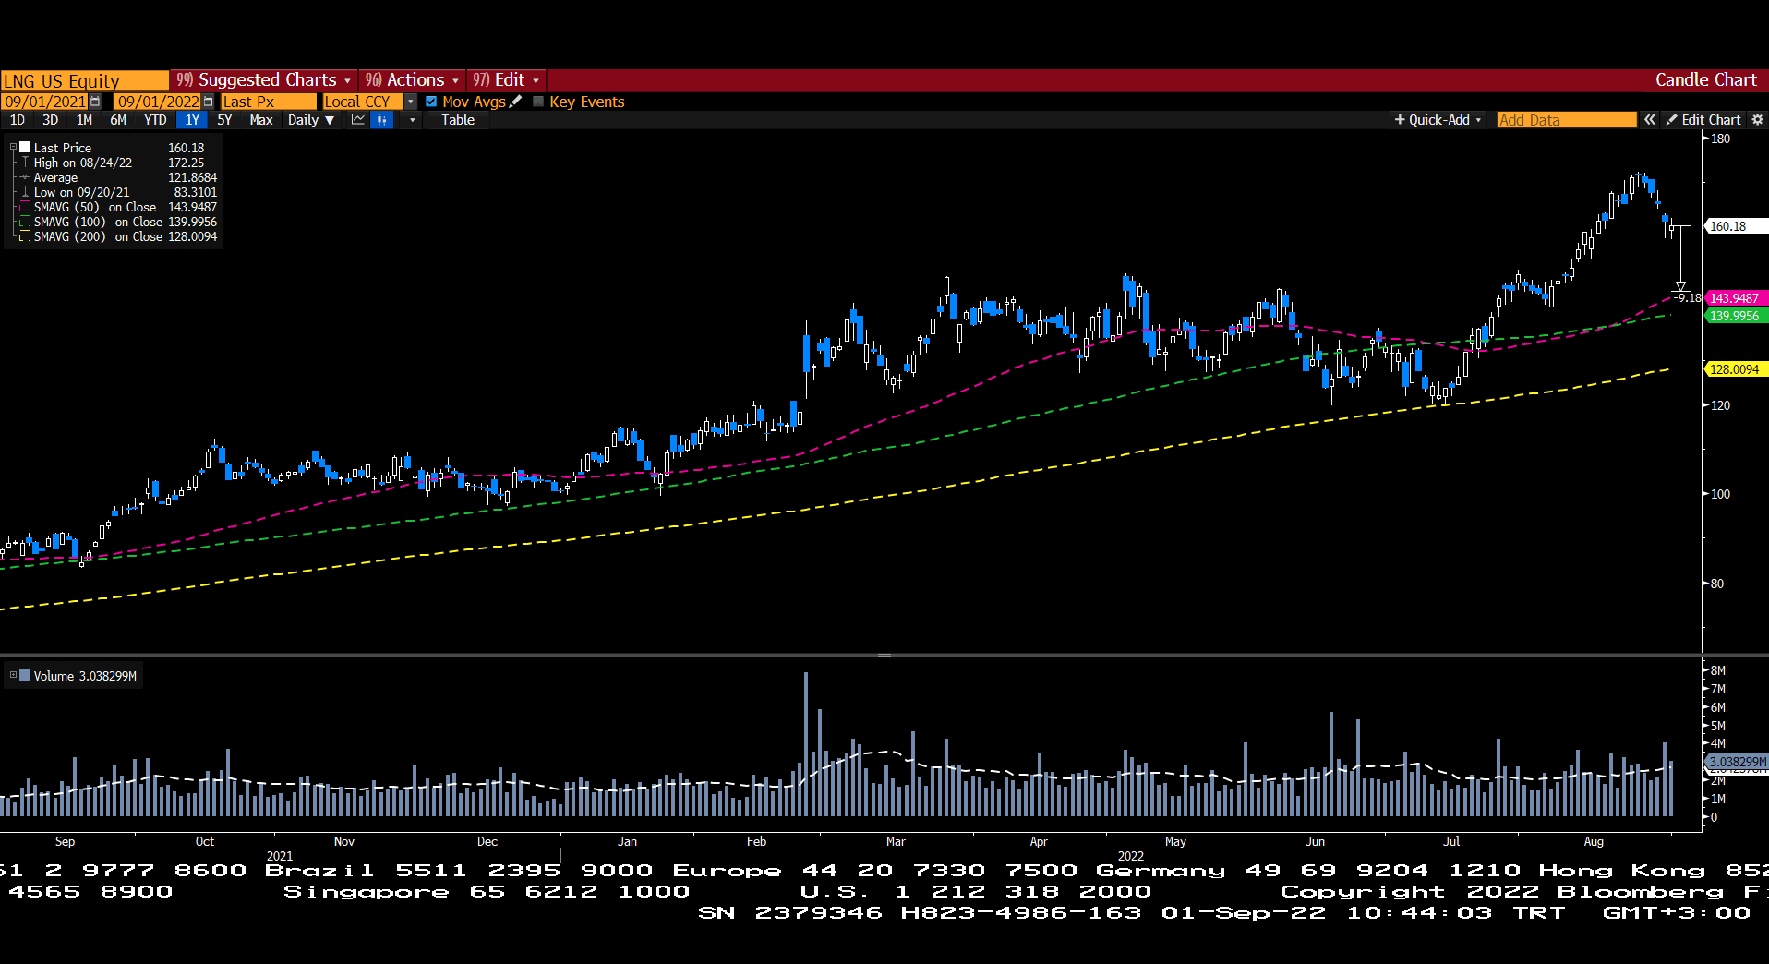
Task: Select the candle chart style icon
Action: tap(382, 120)
